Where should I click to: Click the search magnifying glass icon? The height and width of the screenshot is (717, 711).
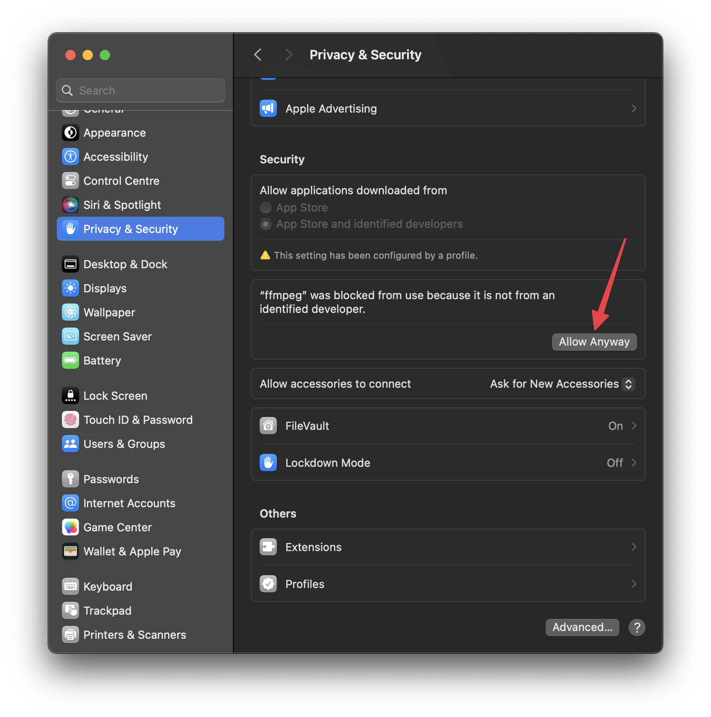pos(67,90)
